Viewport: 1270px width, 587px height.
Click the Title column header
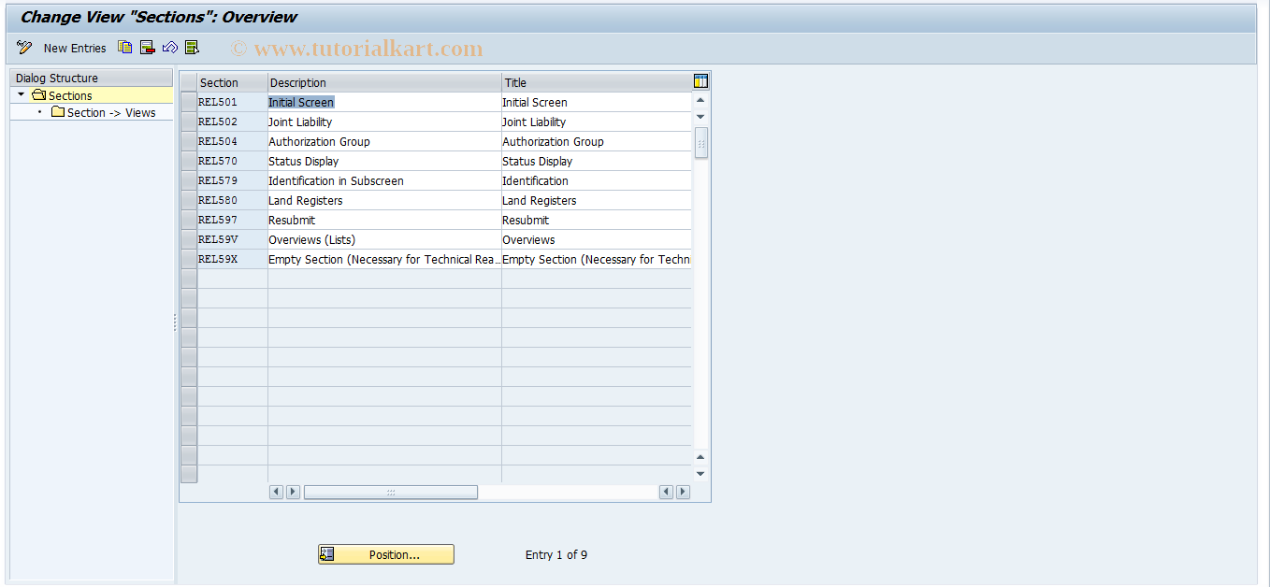[x=597, y=82]
